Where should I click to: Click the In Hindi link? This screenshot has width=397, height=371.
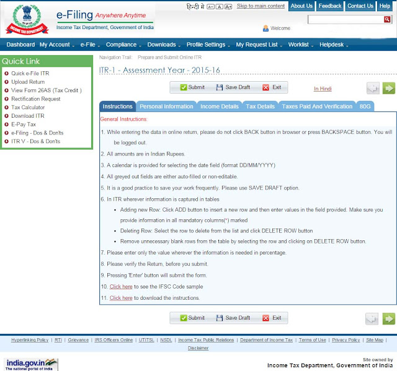click(x=323, y=89)
